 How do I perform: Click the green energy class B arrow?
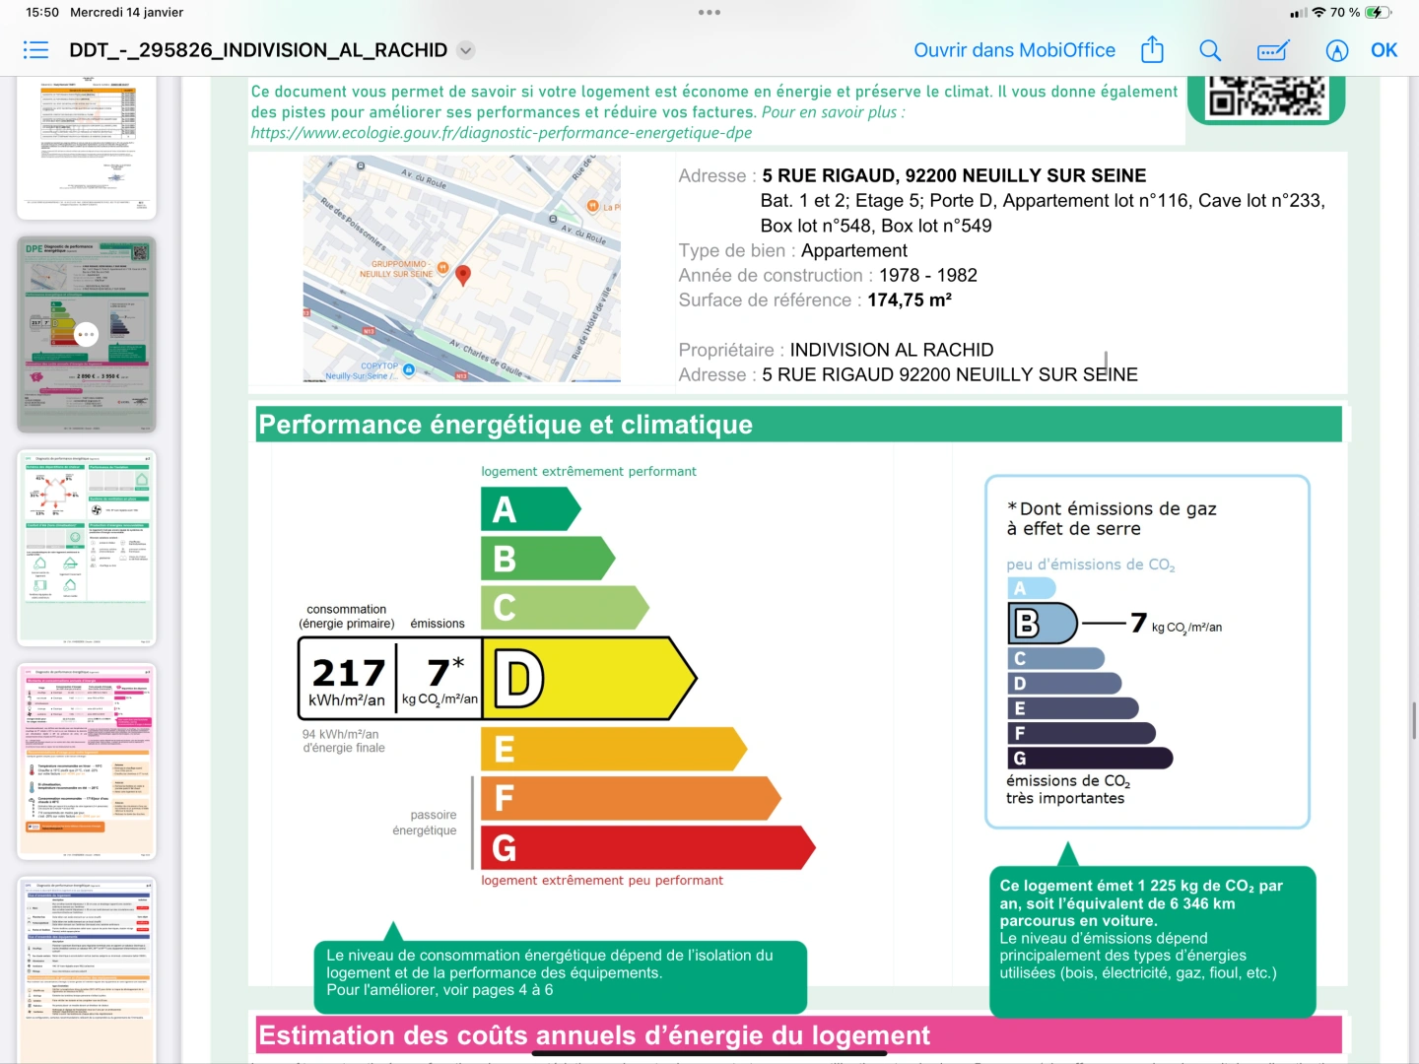point(548,559)
